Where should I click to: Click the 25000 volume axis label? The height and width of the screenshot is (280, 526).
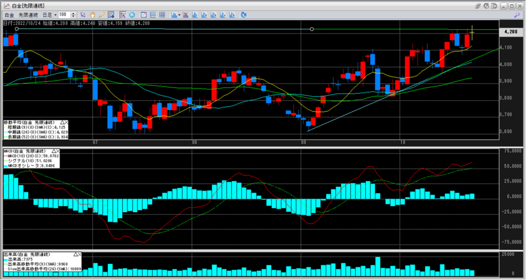(508, 254)
